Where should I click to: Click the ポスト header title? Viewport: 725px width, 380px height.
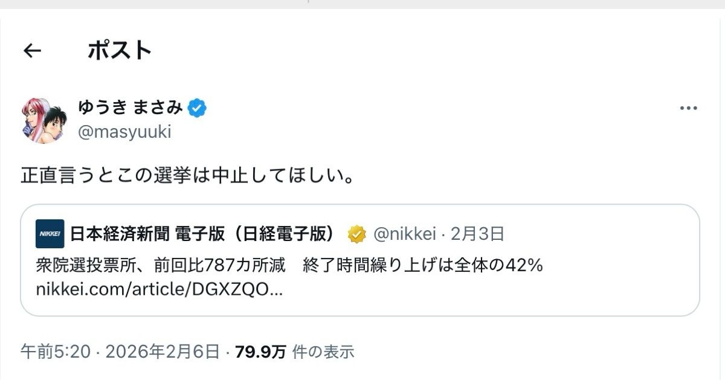pyautogui.click(x=119, y=51)
